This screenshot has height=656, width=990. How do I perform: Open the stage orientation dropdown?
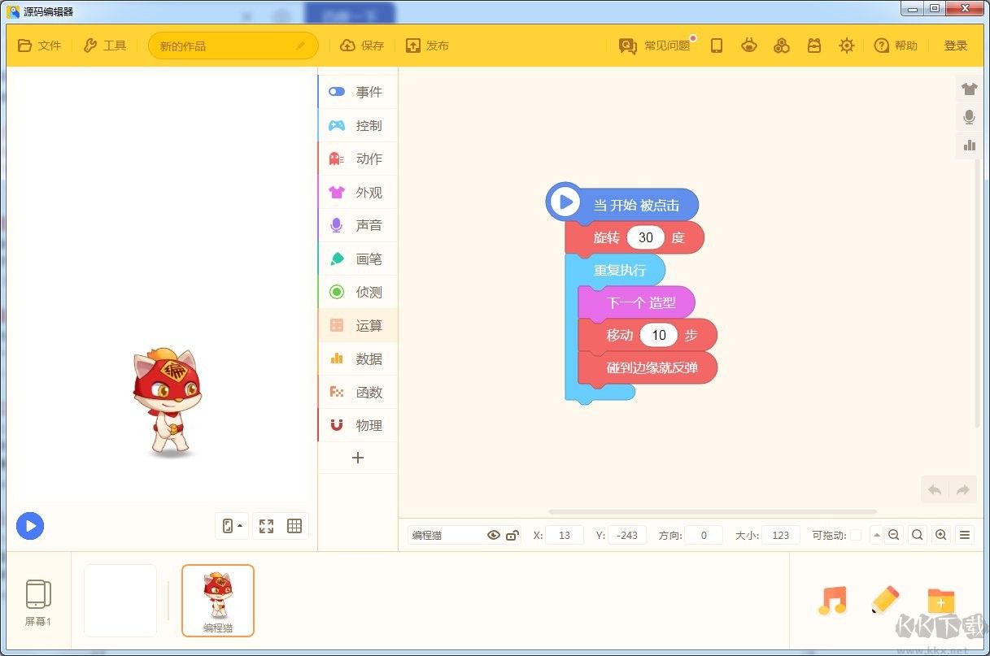232,526
